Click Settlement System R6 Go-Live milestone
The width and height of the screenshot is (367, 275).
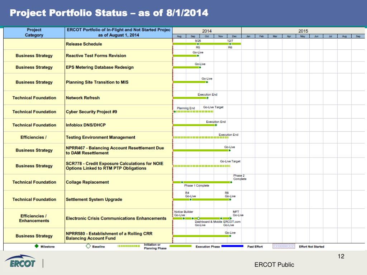[230, 199]
